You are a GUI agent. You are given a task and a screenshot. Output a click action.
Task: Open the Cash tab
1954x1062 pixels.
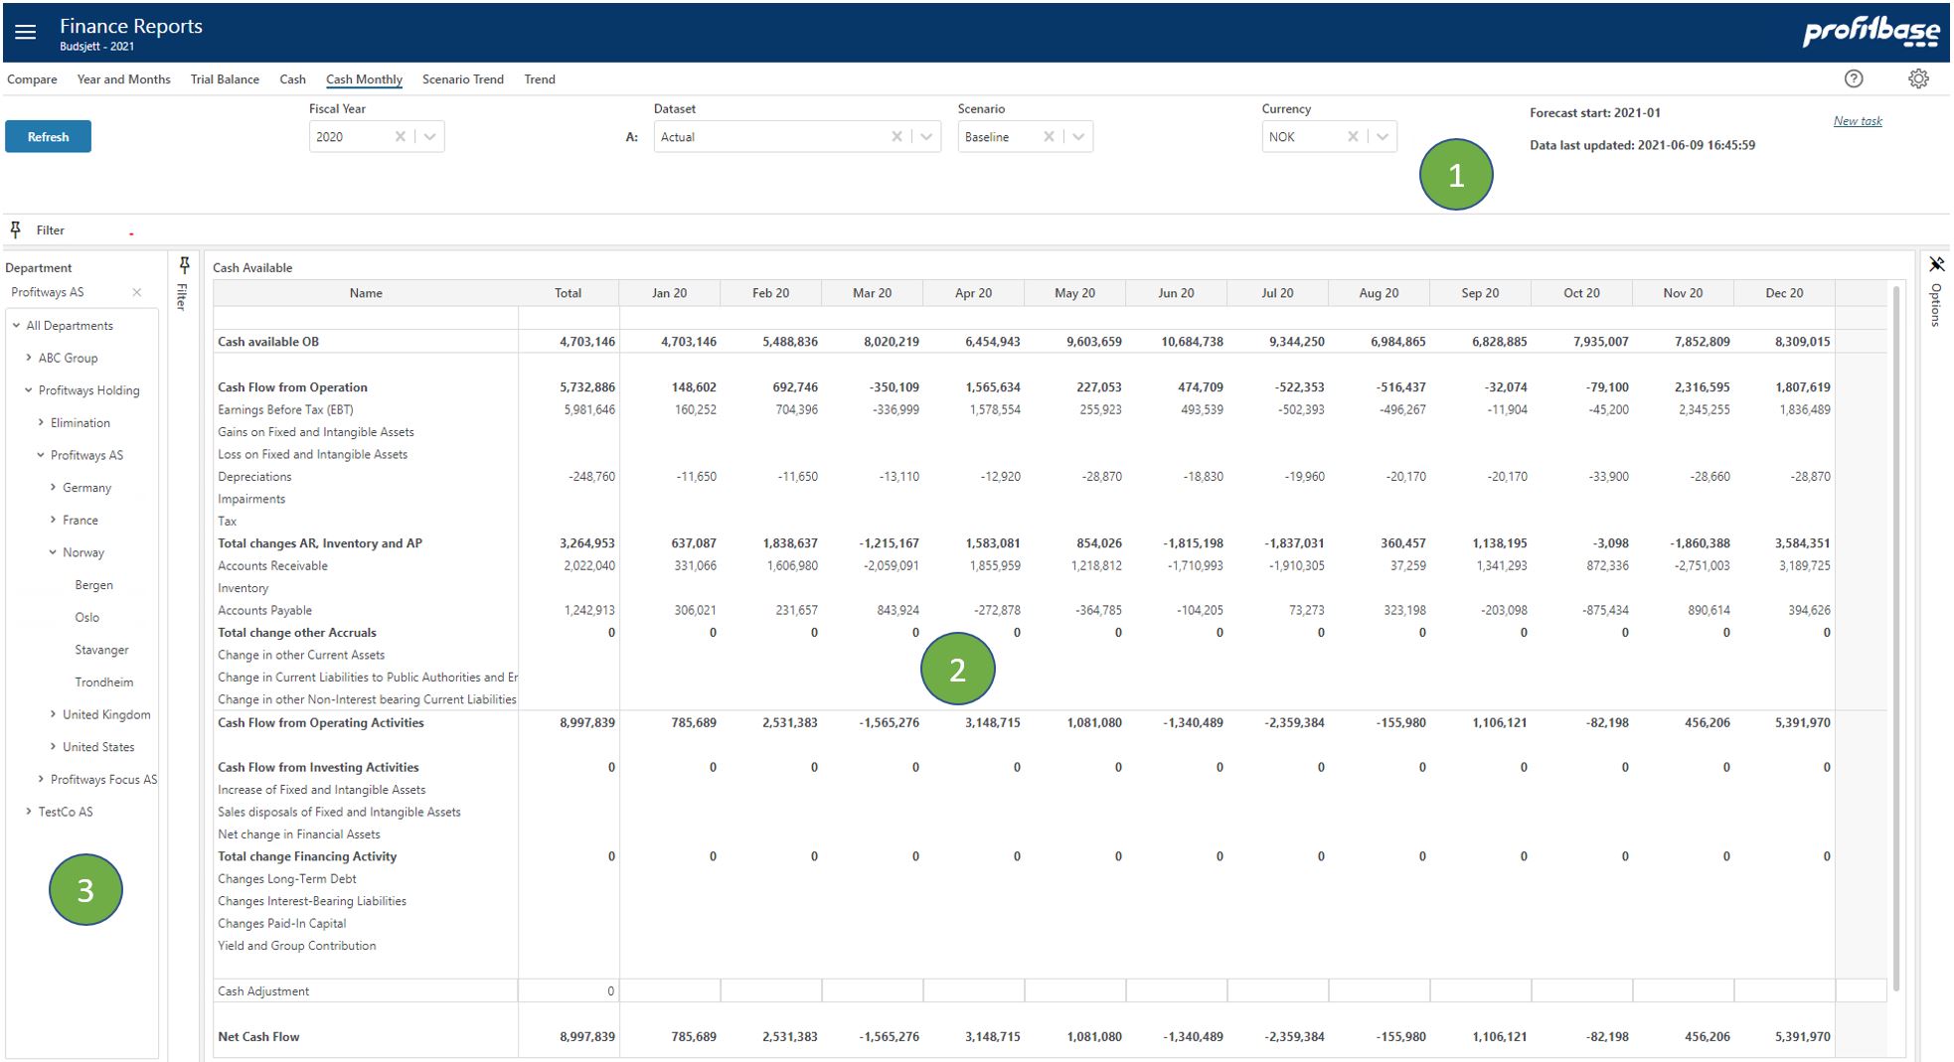(292, 79)
